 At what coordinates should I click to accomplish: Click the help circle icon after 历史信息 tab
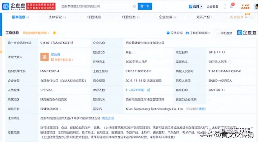[251, 17]
